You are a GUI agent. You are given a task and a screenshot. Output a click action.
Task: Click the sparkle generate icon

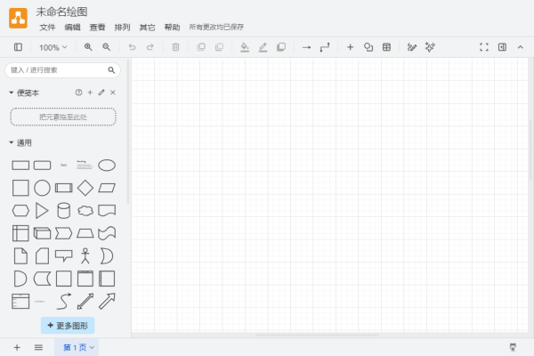tap(430, 47)
